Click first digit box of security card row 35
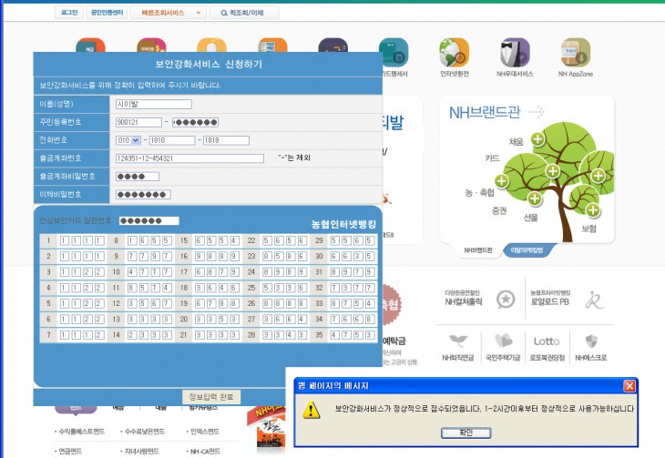The image size is (665, 458). (334, 335)
